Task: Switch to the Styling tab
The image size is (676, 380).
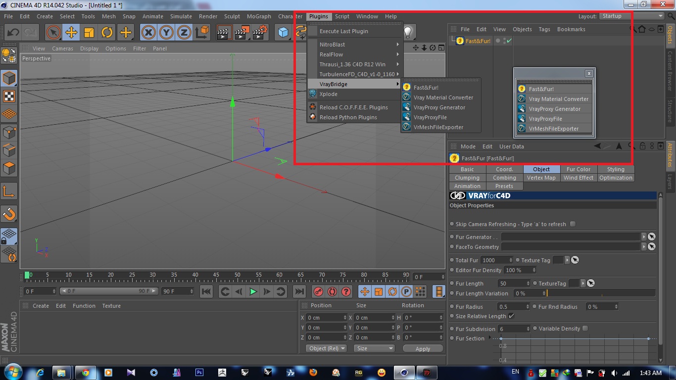Action: coord(616,169)
